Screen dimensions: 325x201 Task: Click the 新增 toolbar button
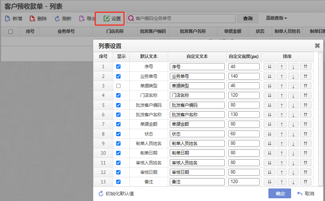[x=14, y=19]
